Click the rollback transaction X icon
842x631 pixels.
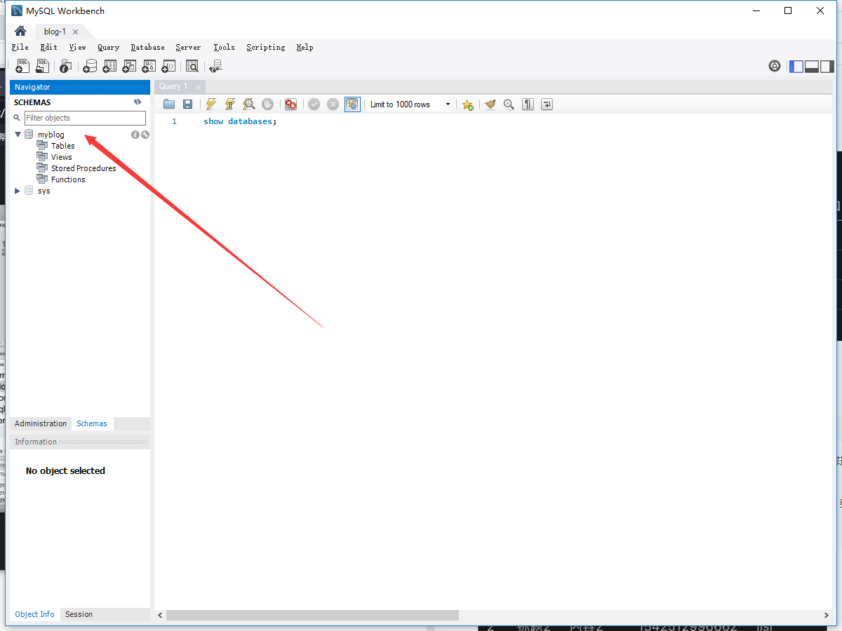333,104
